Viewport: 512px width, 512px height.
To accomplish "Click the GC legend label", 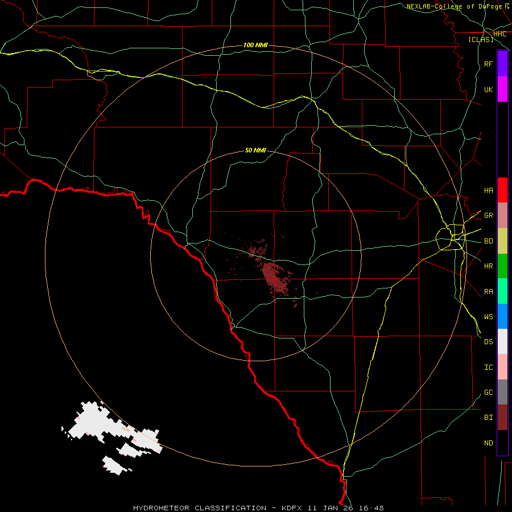I will click(x=488, y=393).
